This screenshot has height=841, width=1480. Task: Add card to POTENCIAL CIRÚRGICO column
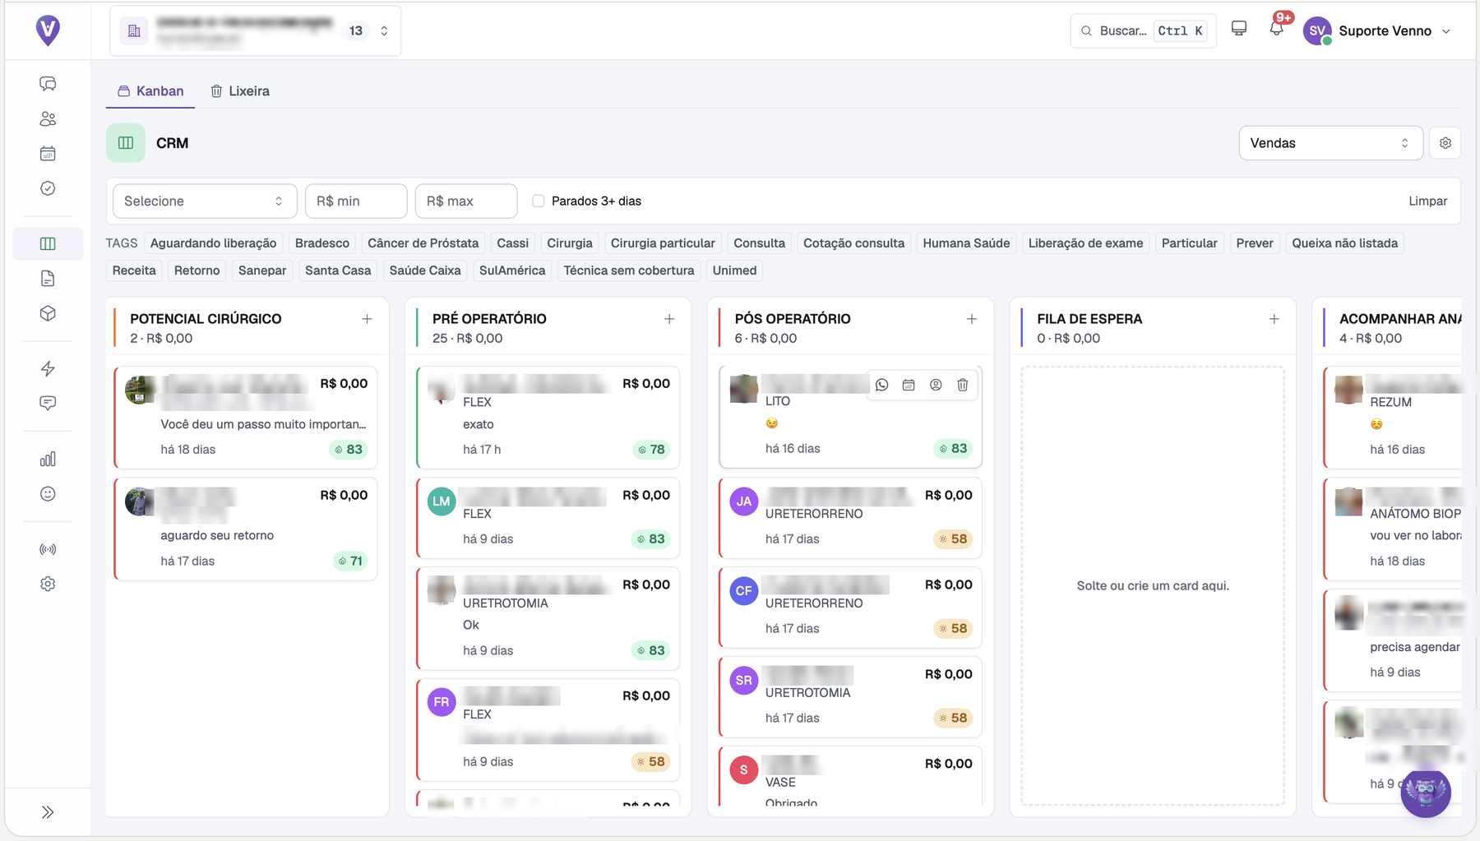[367, 319]
